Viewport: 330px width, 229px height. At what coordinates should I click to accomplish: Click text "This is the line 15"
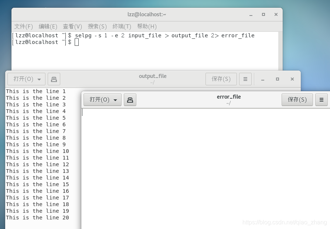point(37,184)
